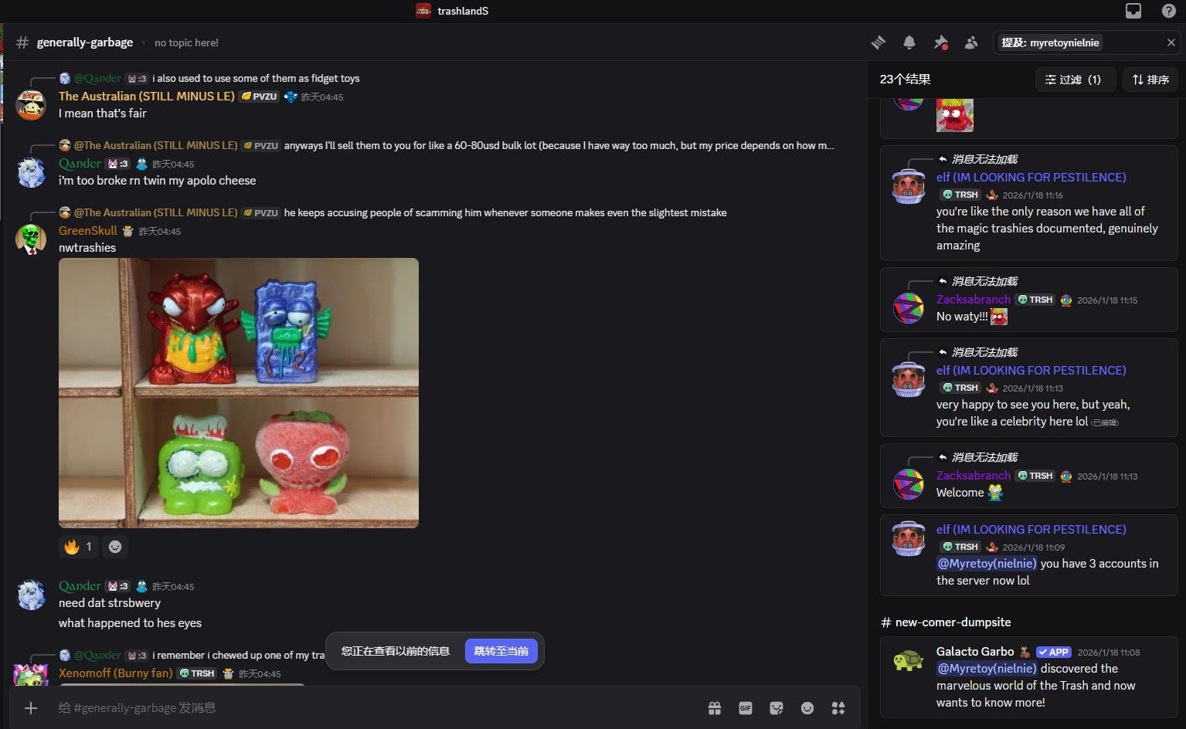Click the plus attachment button
The height and width of the screenshot is (729, 1186).
coord(31,708)
